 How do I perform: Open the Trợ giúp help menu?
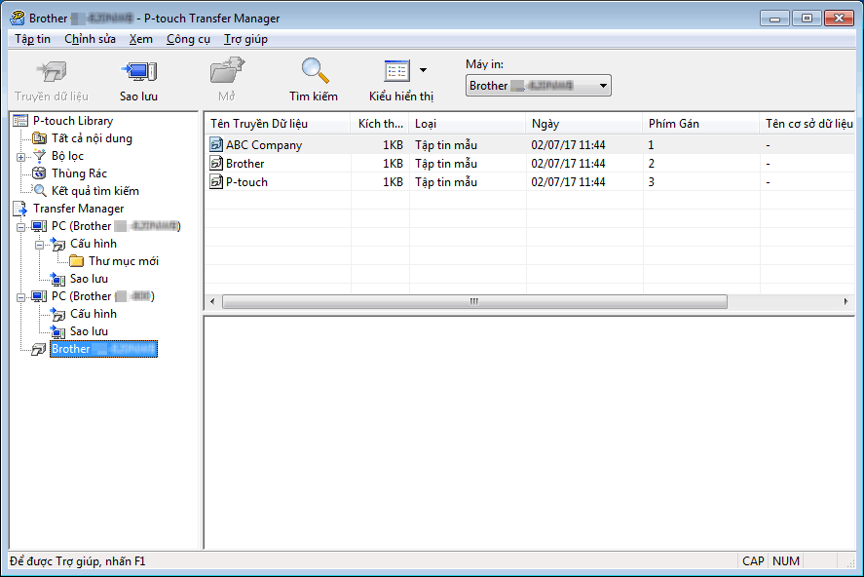(x=245, y=39)
